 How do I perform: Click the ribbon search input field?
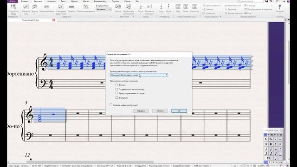(x=251, y=1)
